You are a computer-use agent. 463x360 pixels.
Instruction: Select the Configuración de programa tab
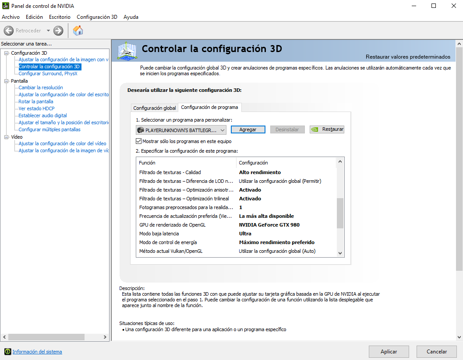coord(209,107)
